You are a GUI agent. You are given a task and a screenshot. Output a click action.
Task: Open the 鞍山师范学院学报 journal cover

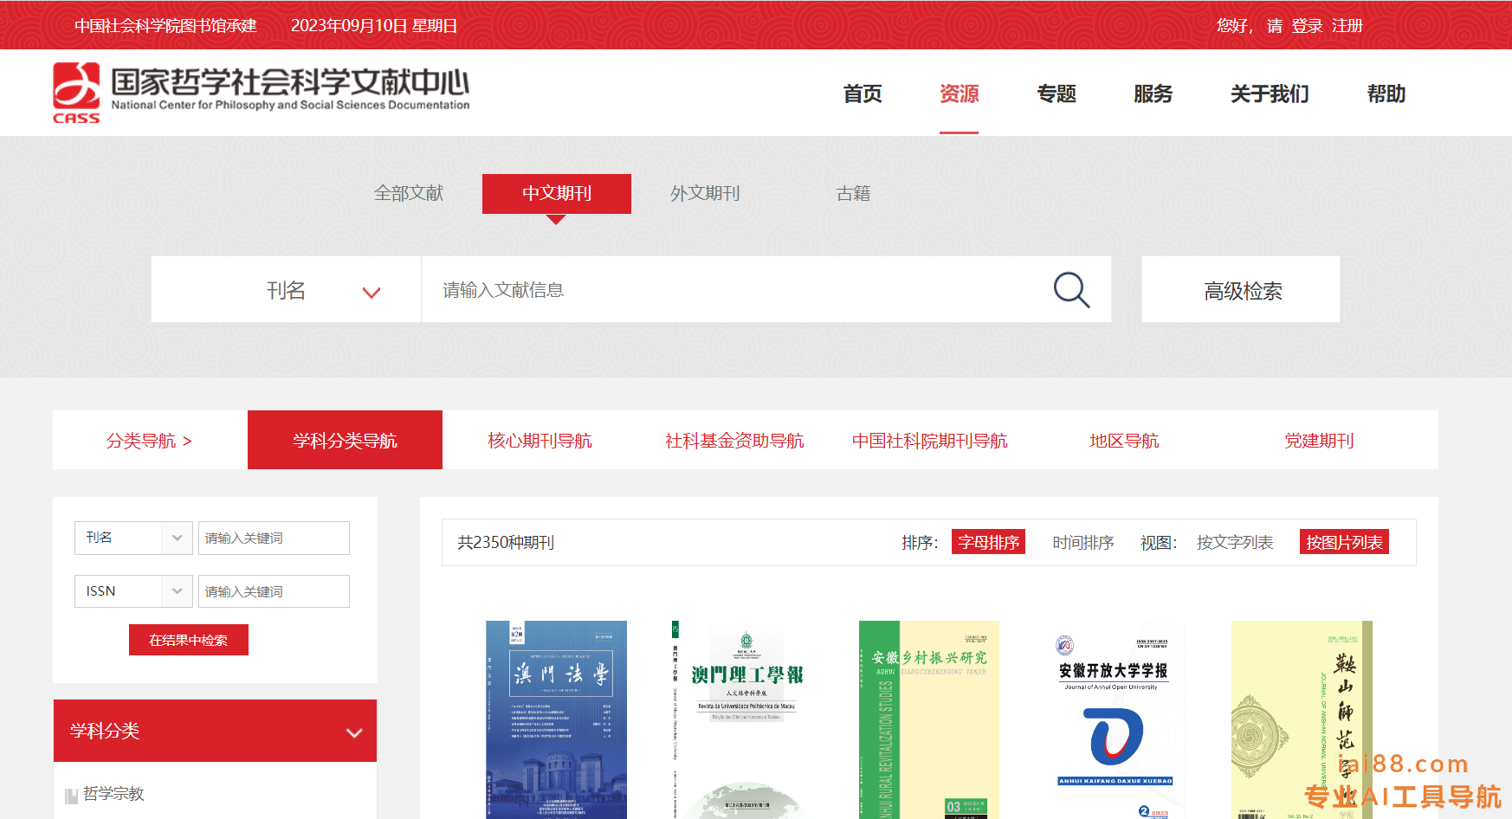coord(1302,719)
